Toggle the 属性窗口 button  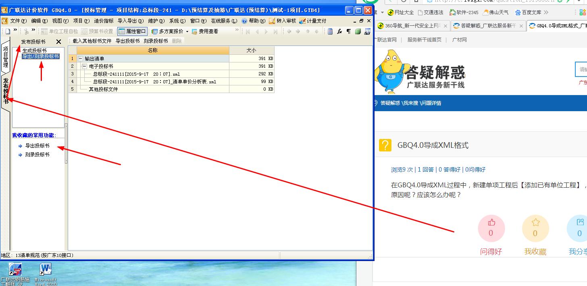pos(132,31)
